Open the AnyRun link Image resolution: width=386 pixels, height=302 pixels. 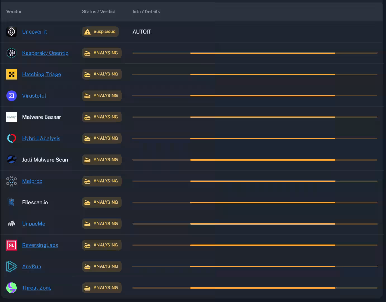[32, 266]
